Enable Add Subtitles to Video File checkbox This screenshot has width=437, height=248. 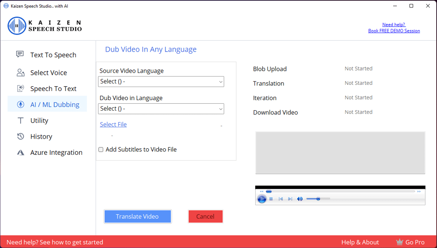coord(101,150)
